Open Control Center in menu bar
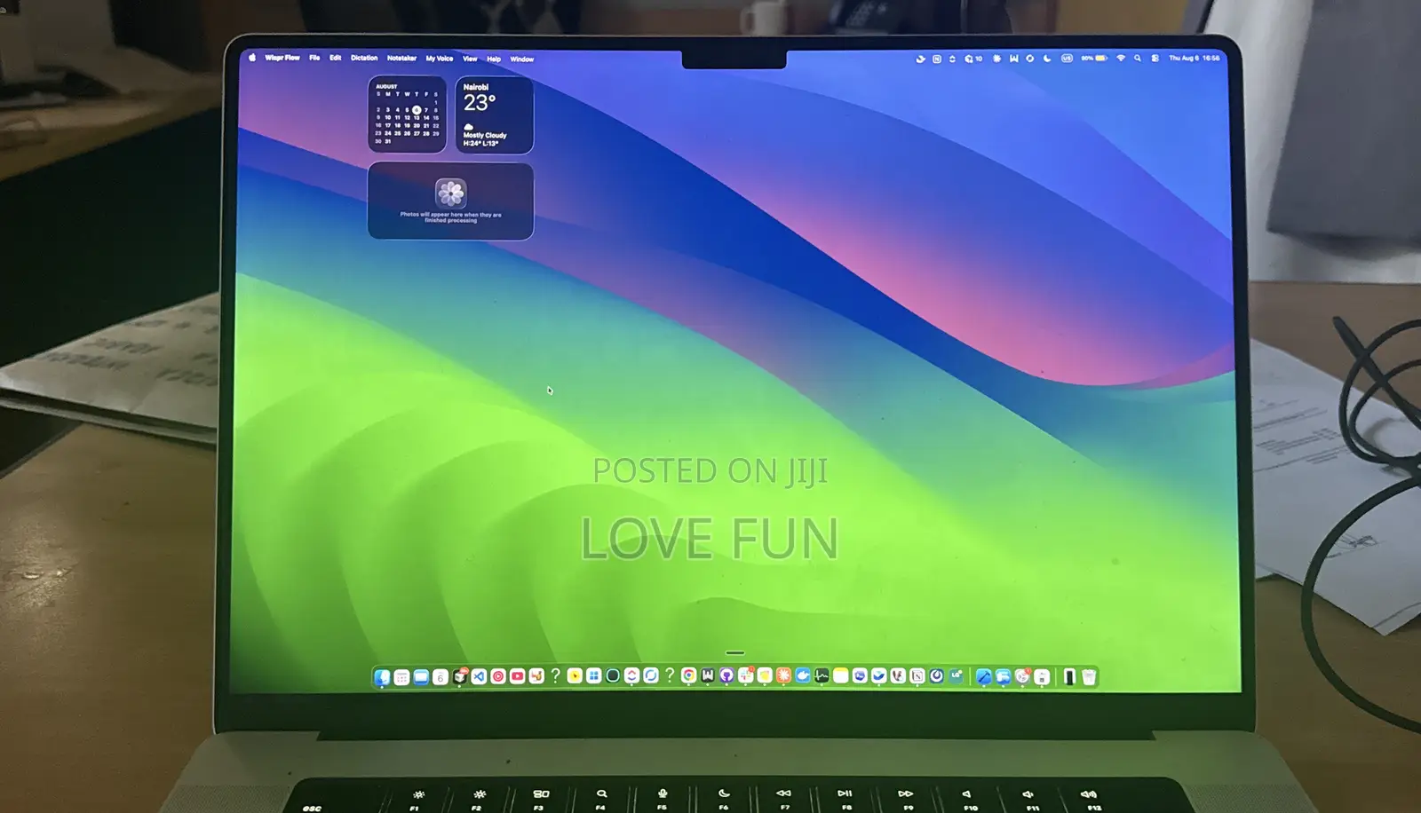 click(x=1155, y=59)
